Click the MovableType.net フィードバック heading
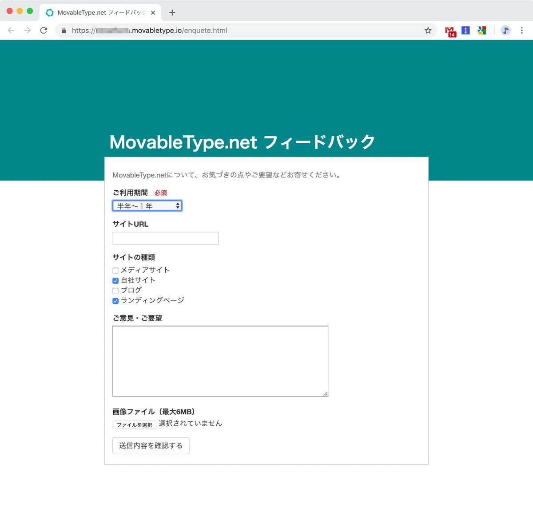Image resolution: width=533 pixels, height=515 pixels. 243,142
